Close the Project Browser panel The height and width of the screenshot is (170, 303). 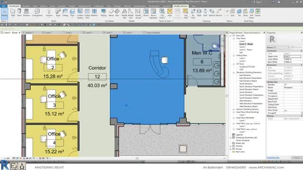[264, 33]
